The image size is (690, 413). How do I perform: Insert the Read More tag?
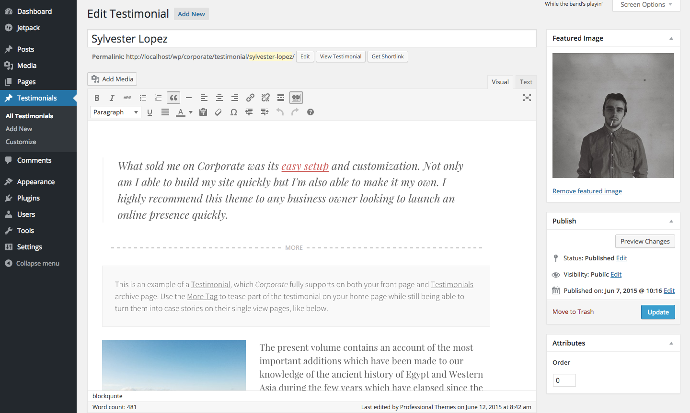(281, 98)
